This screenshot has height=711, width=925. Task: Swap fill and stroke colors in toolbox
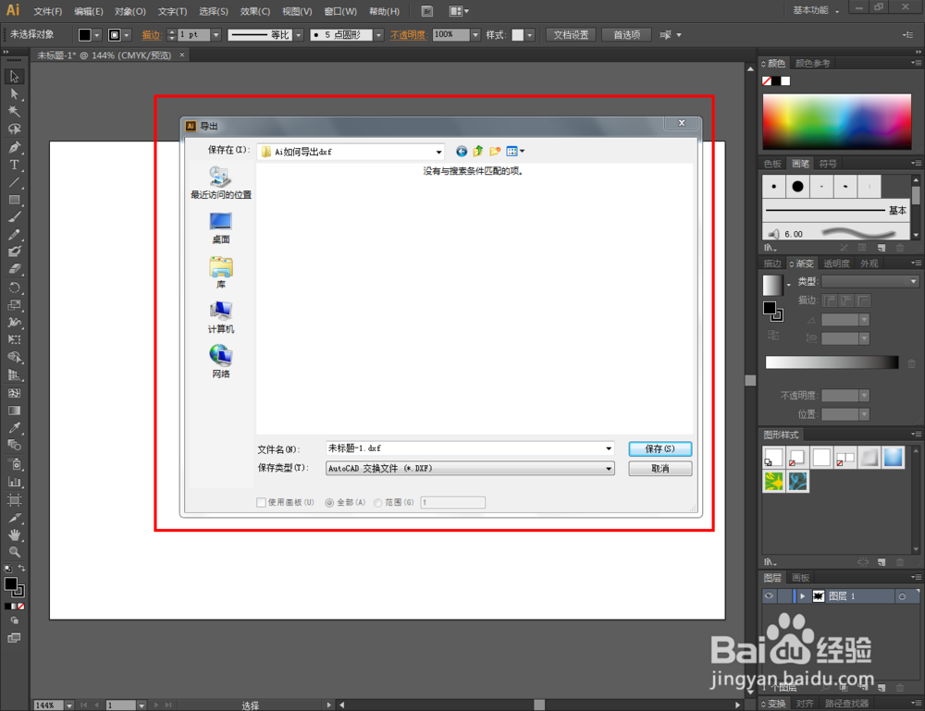click(x=21, y=569)
